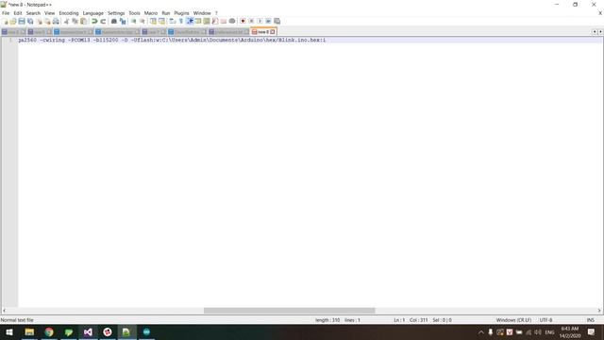Screen dimensions: 604x340
Task: Click line 1 text in the editor
Action: point(172,40)
